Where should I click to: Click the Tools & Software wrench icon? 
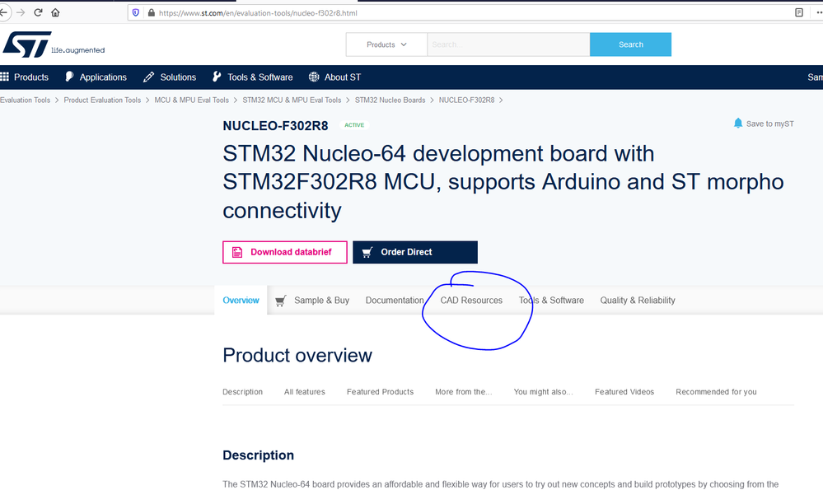217,77
